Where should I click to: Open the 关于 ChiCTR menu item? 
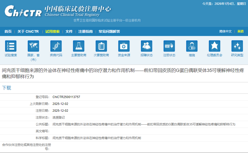tap(28, 31)
